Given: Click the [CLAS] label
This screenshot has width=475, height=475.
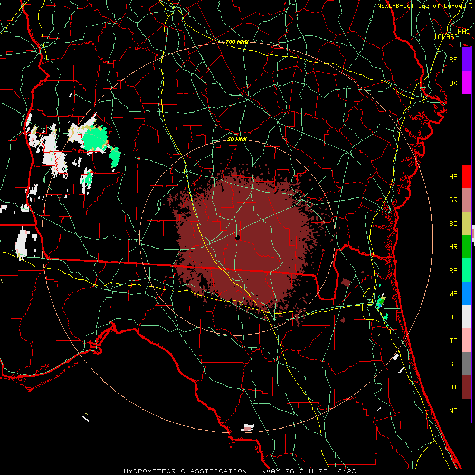Looking at the screenshot, I should coord(446,36).
